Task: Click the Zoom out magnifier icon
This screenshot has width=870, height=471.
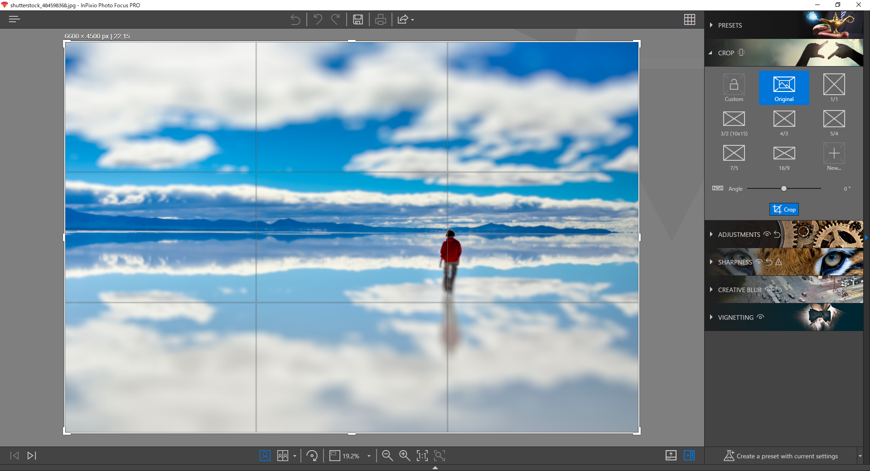Action: 387,456
